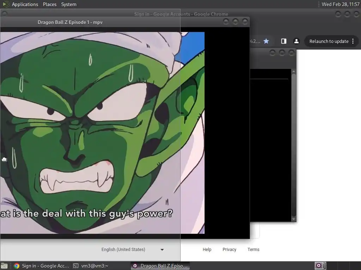Open the Chrome profile avatar icon
Image resolution: width=361 pixels, height=270 pixels.
click(x=296, y=41)
